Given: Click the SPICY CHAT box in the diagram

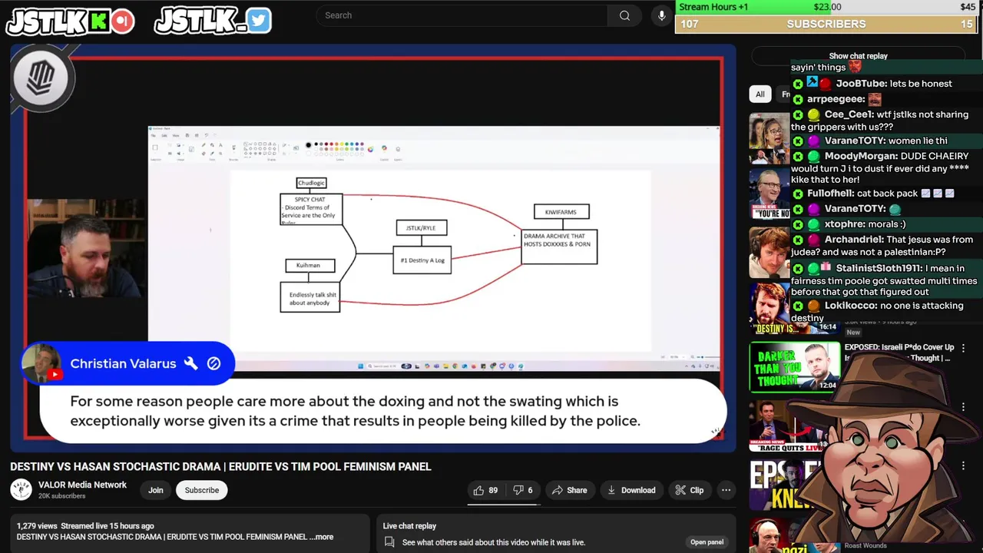Looking at the screenshot, I should click(x=311, y=209).
